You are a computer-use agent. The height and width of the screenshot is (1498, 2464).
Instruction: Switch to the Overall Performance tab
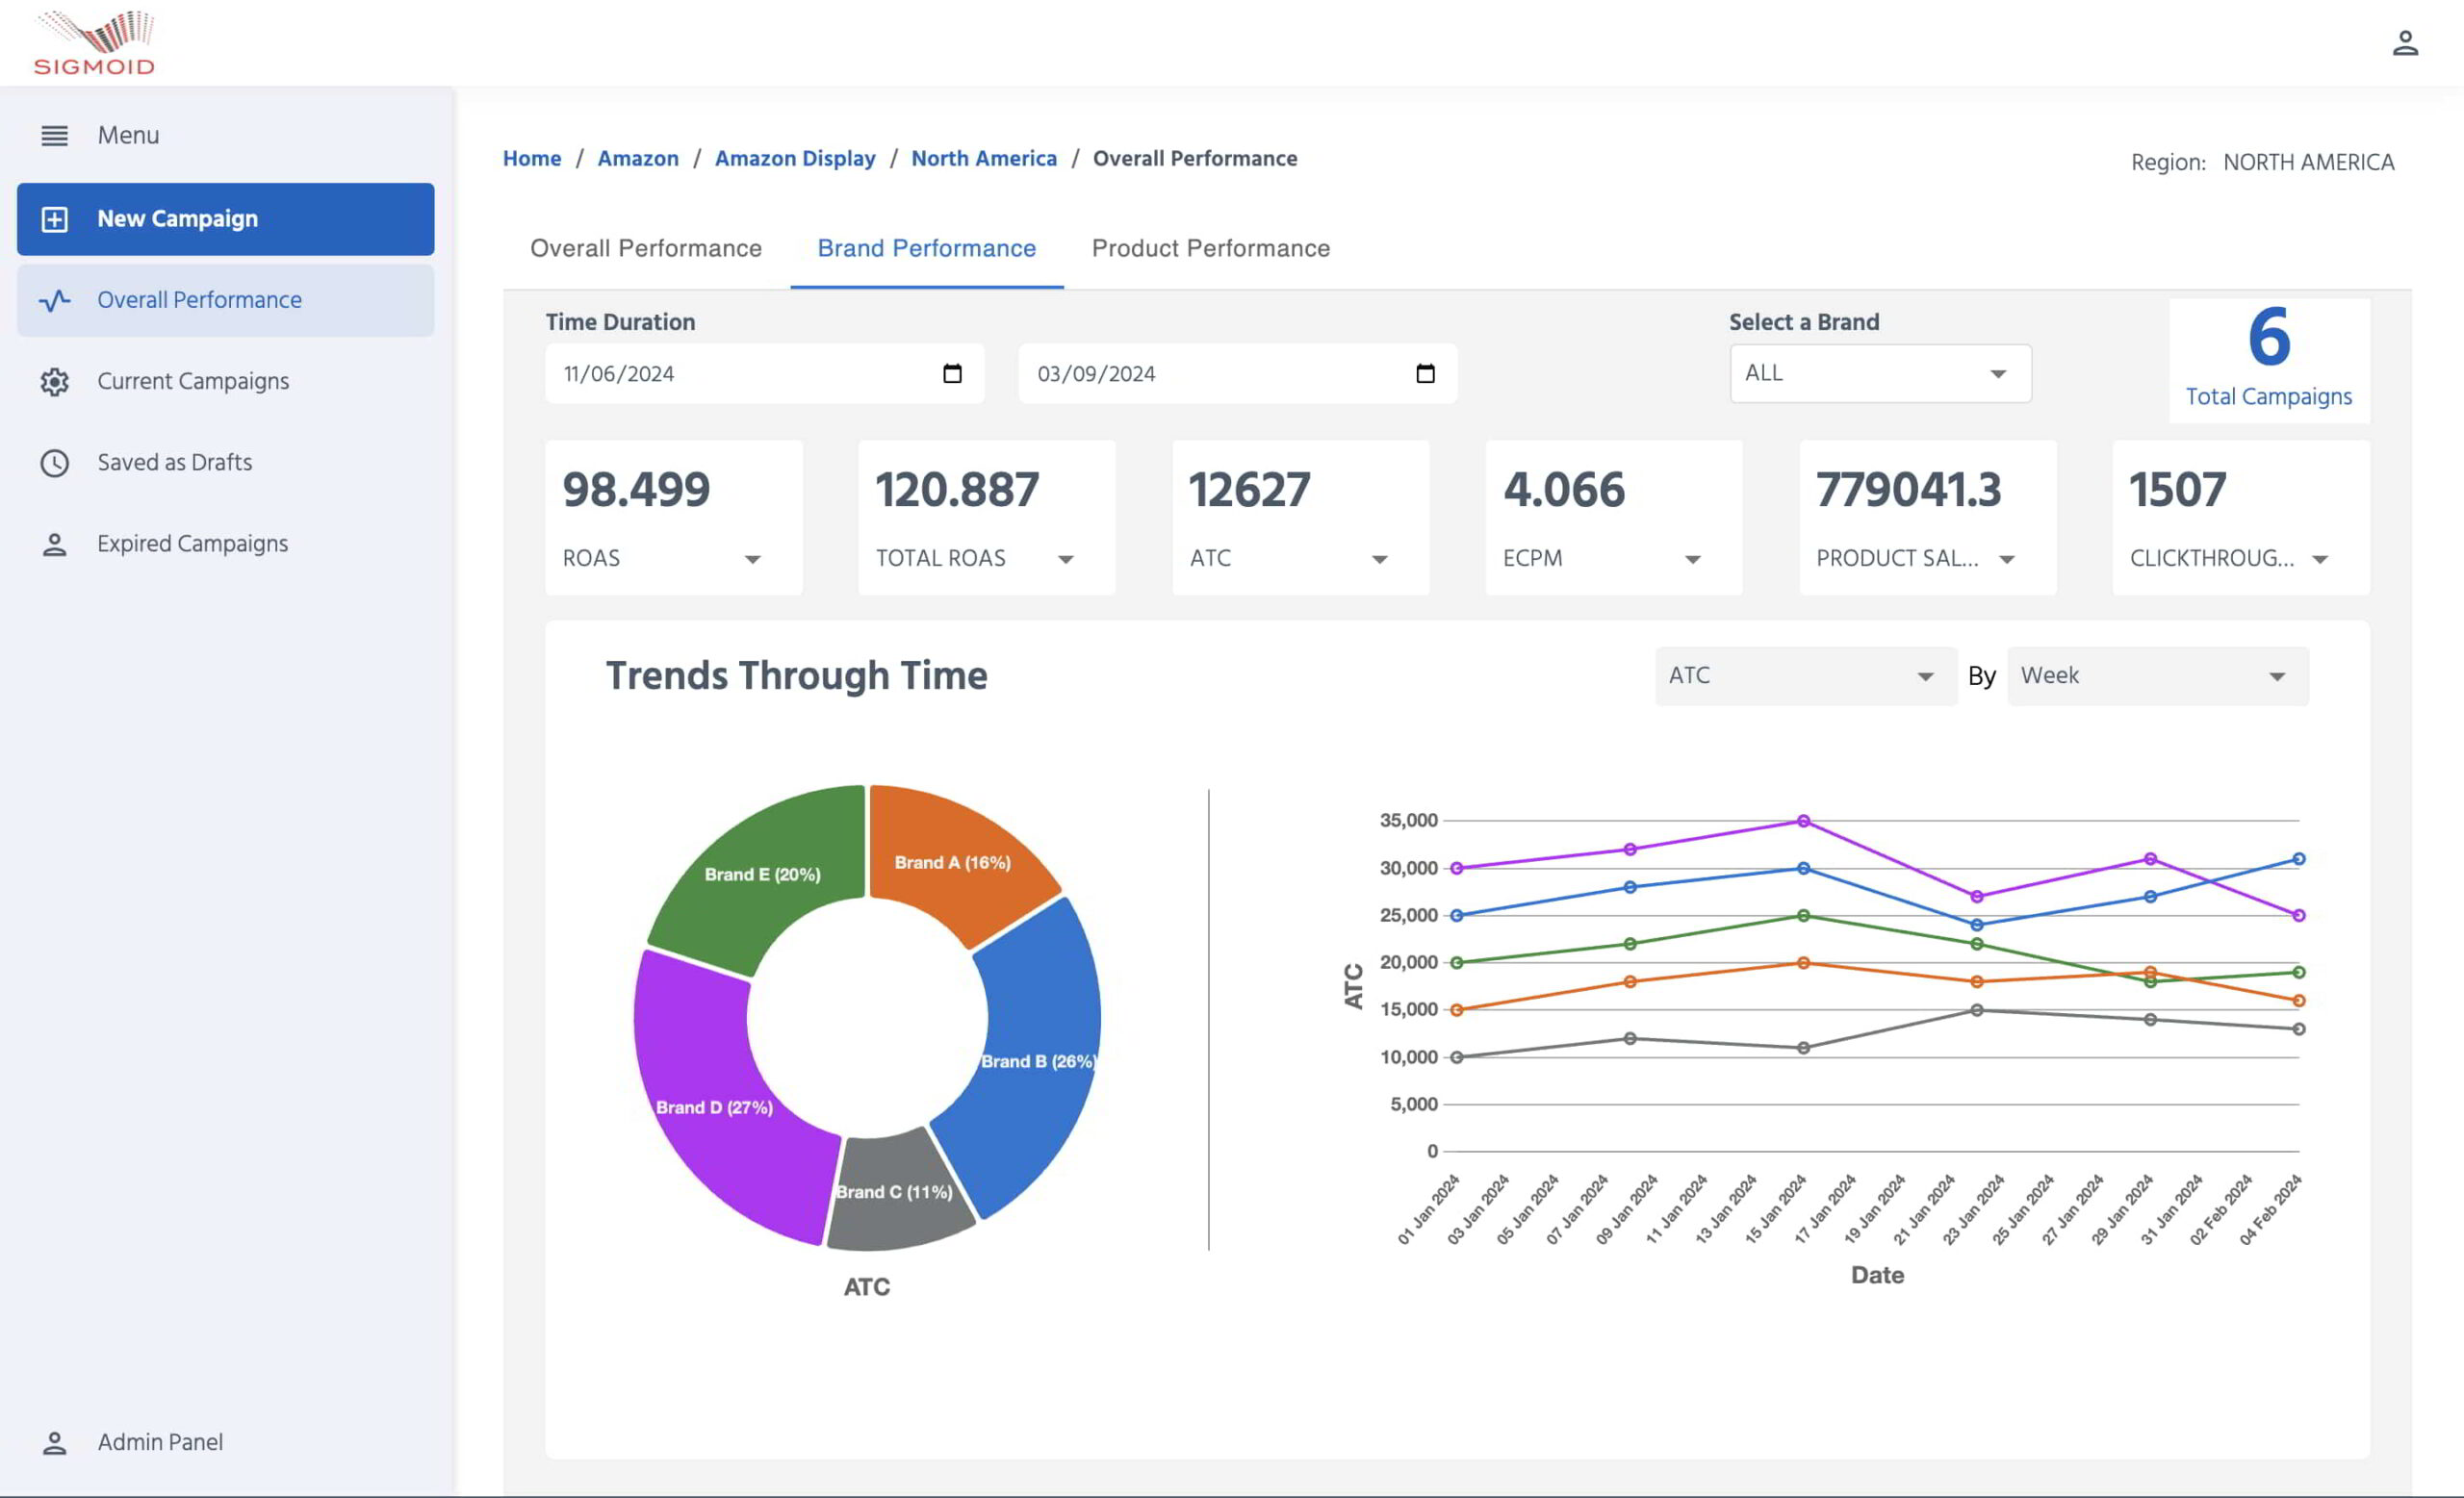tap(645, 249)
